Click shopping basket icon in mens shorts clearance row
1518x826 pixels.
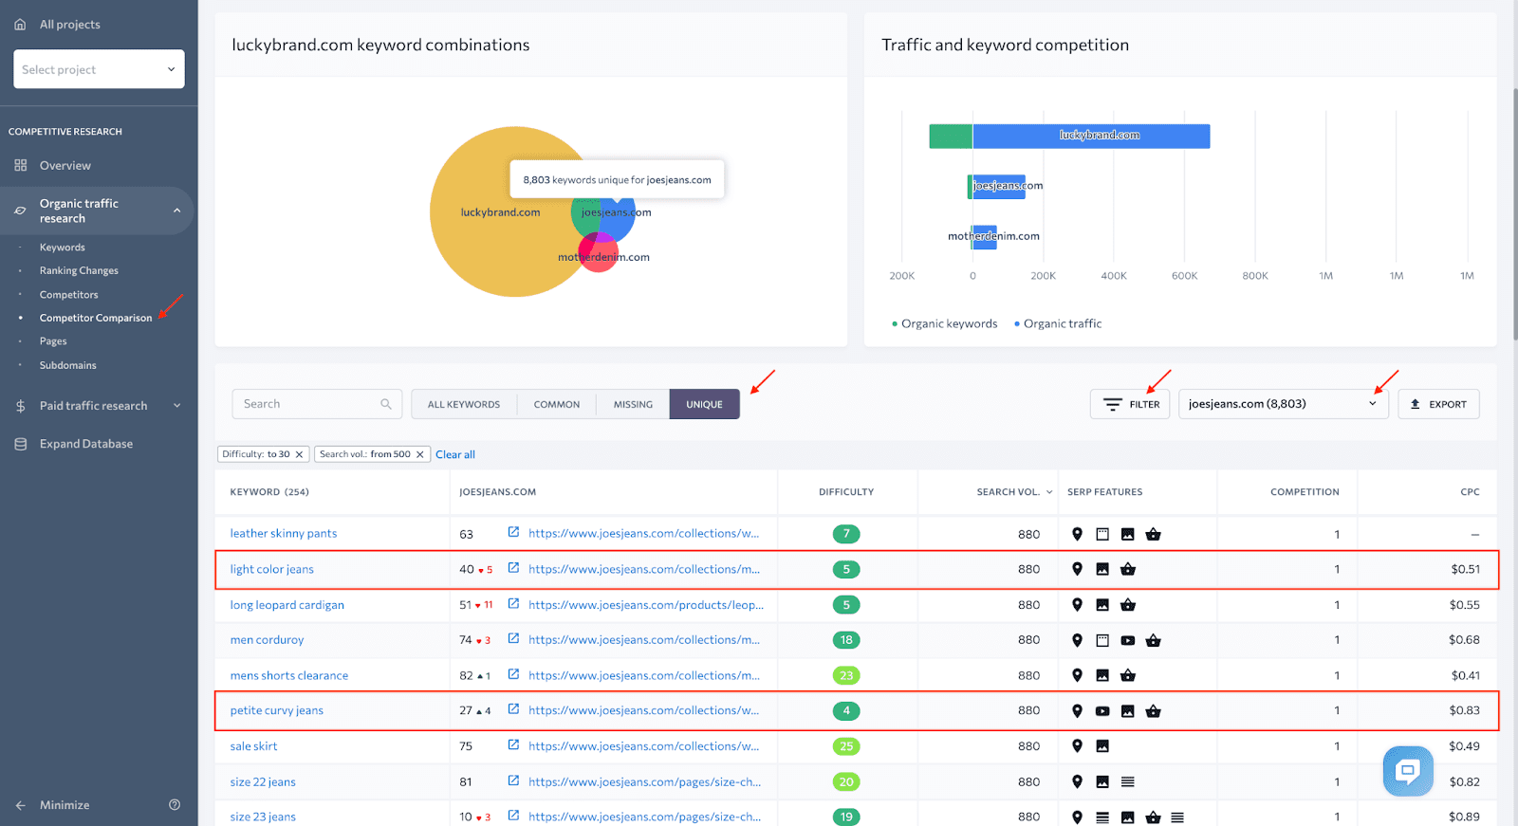pyautogui.click(x=1128, y=675)
